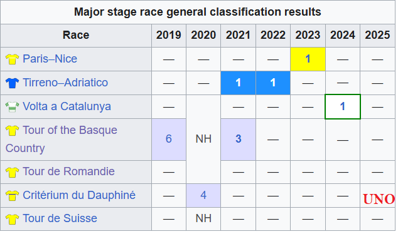The height and width of the screenshot is (234, 398).
Task: Follow the Volta a Catalunya link
Action: [67, 106]
